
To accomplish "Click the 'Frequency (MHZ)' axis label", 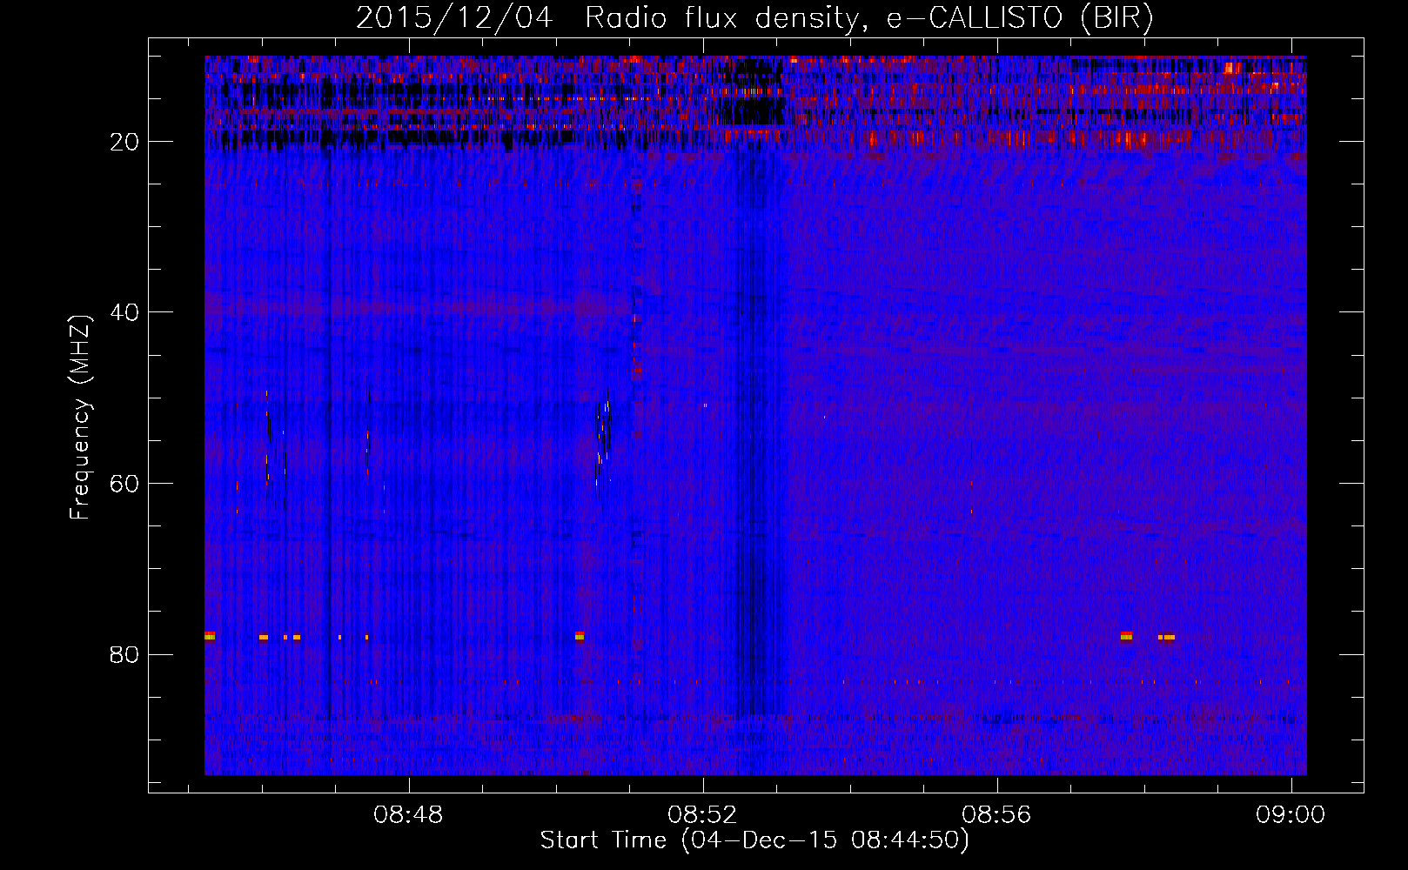I will click(80, 418).
